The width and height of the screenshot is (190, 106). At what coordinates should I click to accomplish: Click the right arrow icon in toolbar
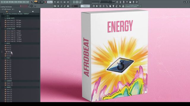coord(58,6)
